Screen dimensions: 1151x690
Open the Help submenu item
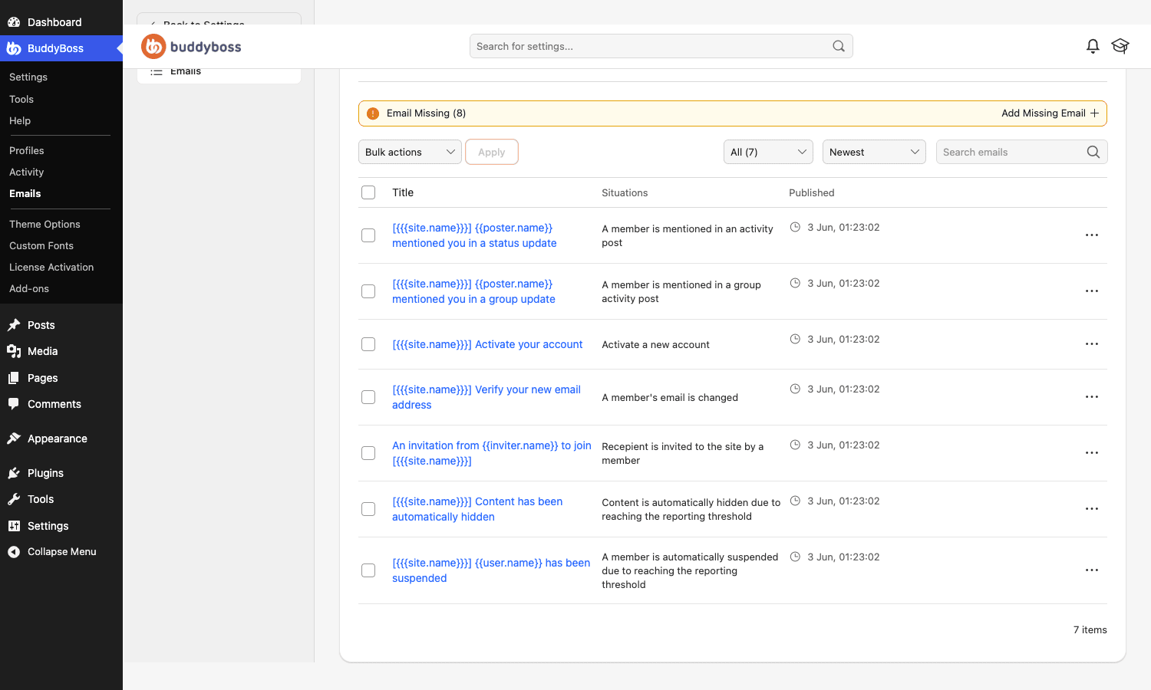[20, 121]
